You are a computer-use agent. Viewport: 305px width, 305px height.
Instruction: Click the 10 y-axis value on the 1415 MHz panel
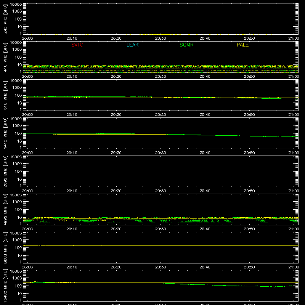click(19, 141)
